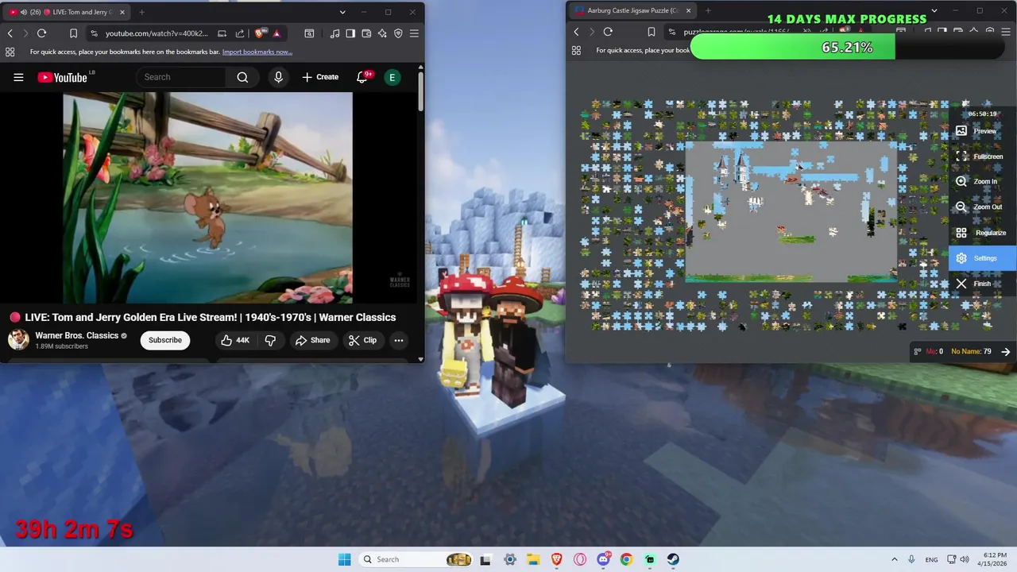The width and height of the screenshot is (1017, 572).
Task: Open the YouTube account avatar E
Action: click(392, 77)
